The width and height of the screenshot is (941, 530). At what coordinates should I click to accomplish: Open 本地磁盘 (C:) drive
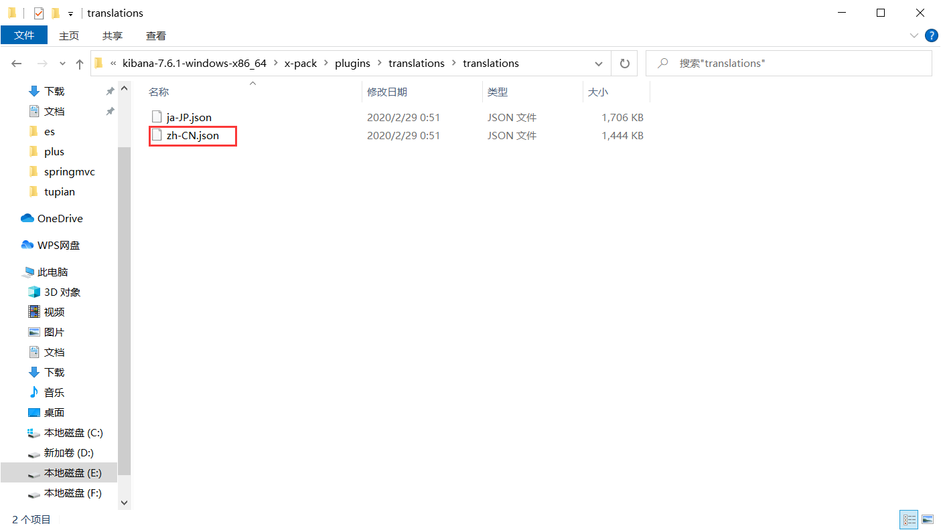(74, 432)
